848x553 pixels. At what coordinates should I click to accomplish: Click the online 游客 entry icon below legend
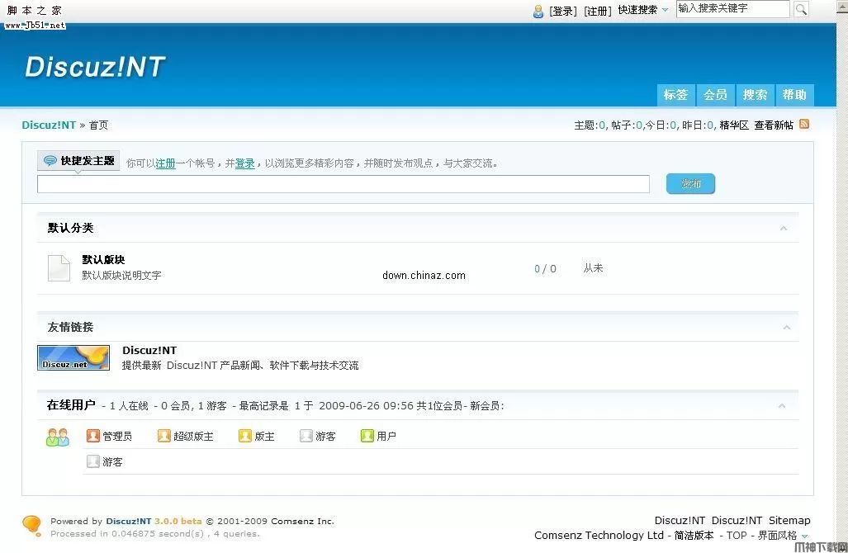coord(93,461)
